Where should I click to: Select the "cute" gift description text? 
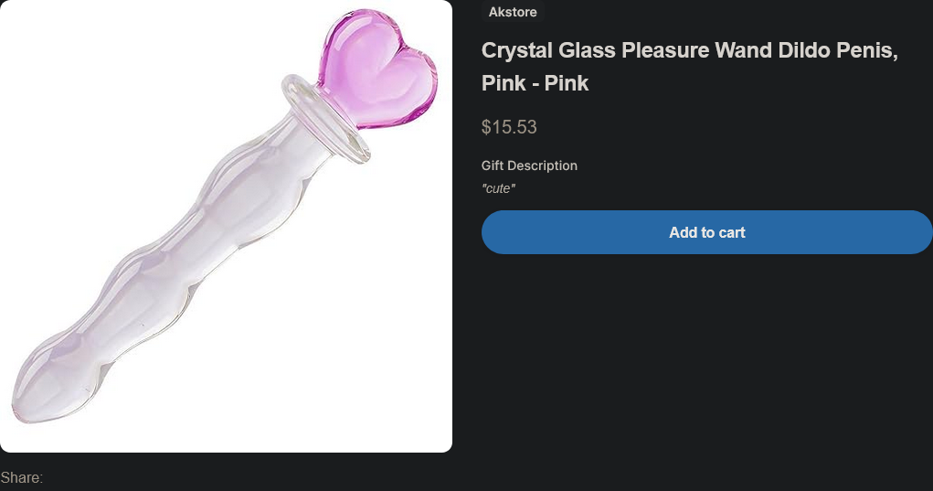coord(498,188)
